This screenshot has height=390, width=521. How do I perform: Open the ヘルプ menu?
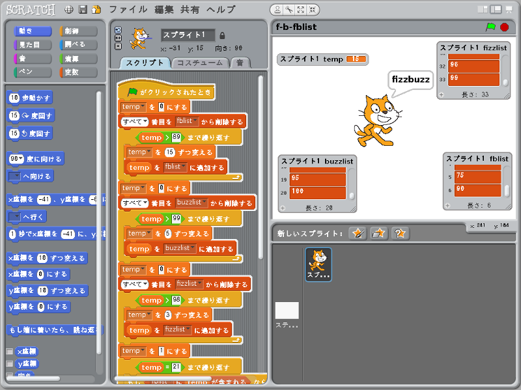coord(221,10)
